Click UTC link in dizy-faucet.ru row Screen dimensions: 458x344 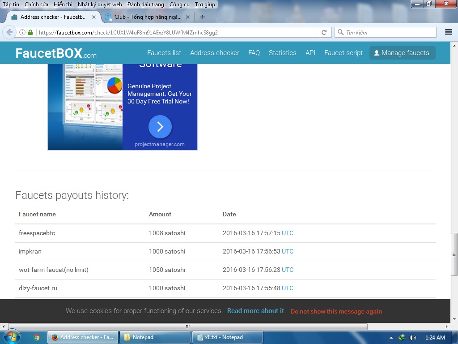(288, 288)
